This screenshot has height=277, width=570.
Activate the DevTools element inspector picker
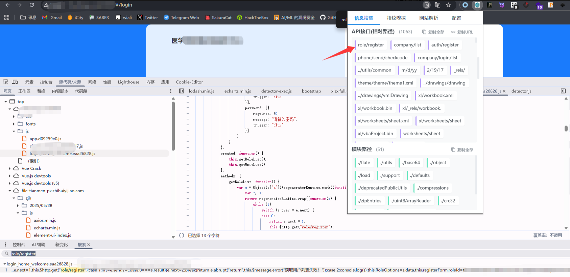point(5,82)
